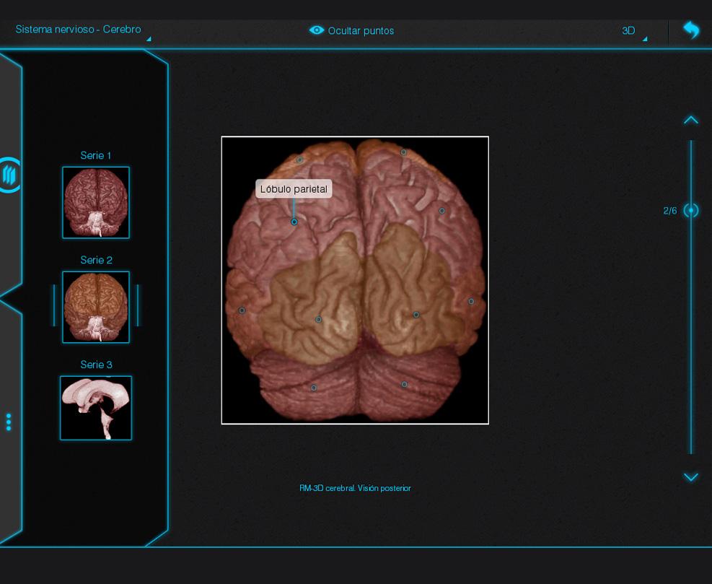Click the right cerebellum marker point

(404, 384)
